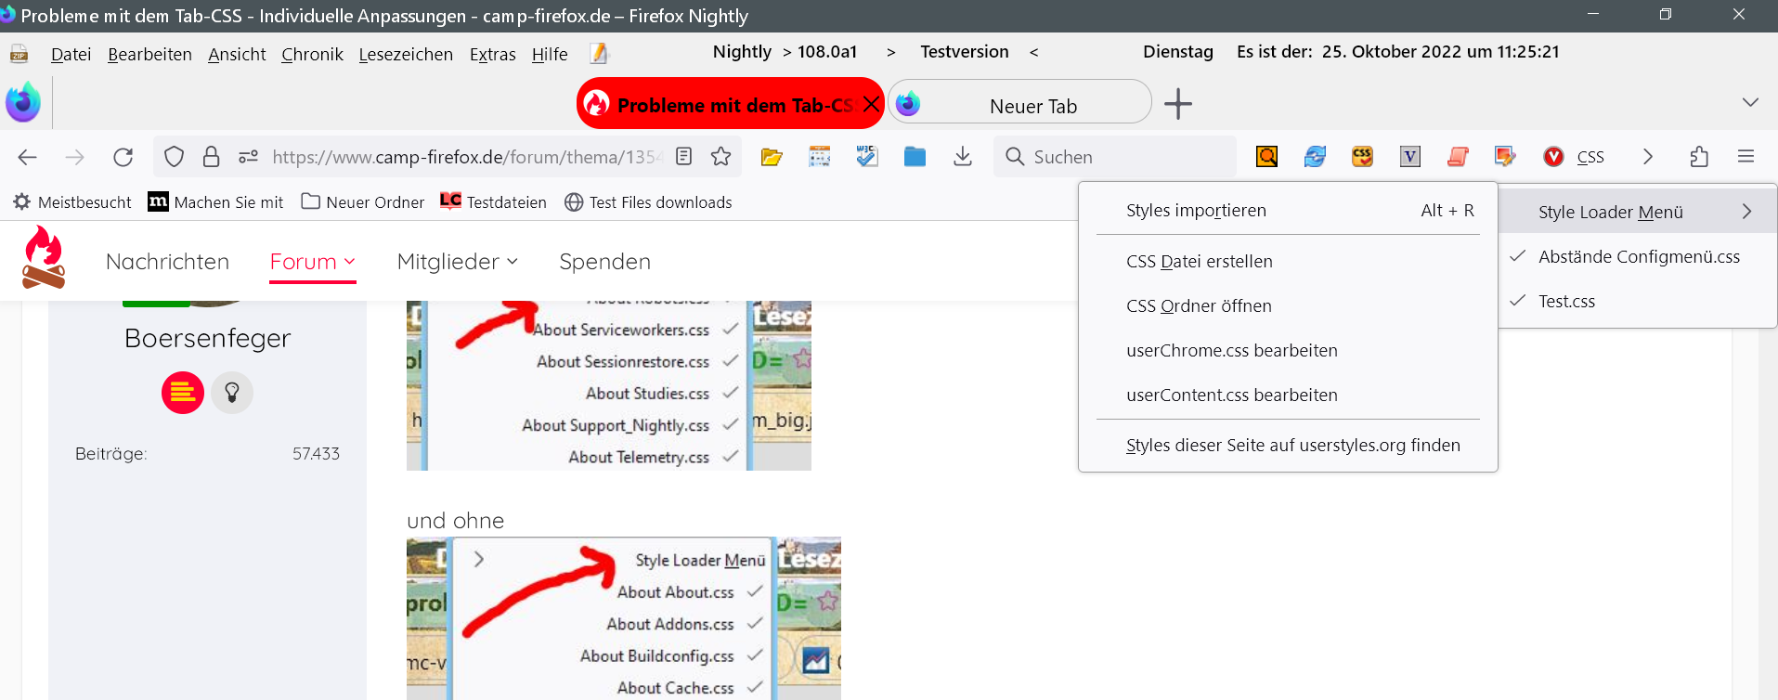Switch to the Neuer Tab tab
Screen dimensions: 1778x700
[x=1019, y=102]
